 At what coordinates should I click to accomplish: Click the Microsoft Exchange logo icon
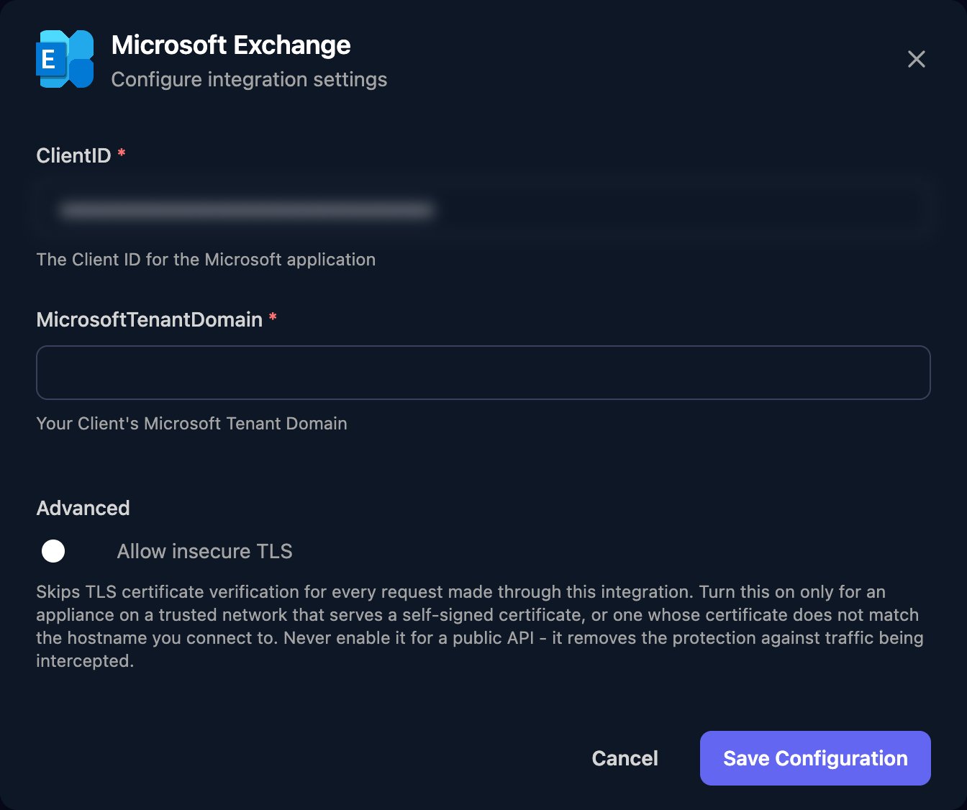click(65, 59)
